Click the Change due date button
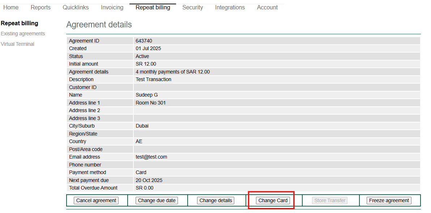 click(157, 201)
